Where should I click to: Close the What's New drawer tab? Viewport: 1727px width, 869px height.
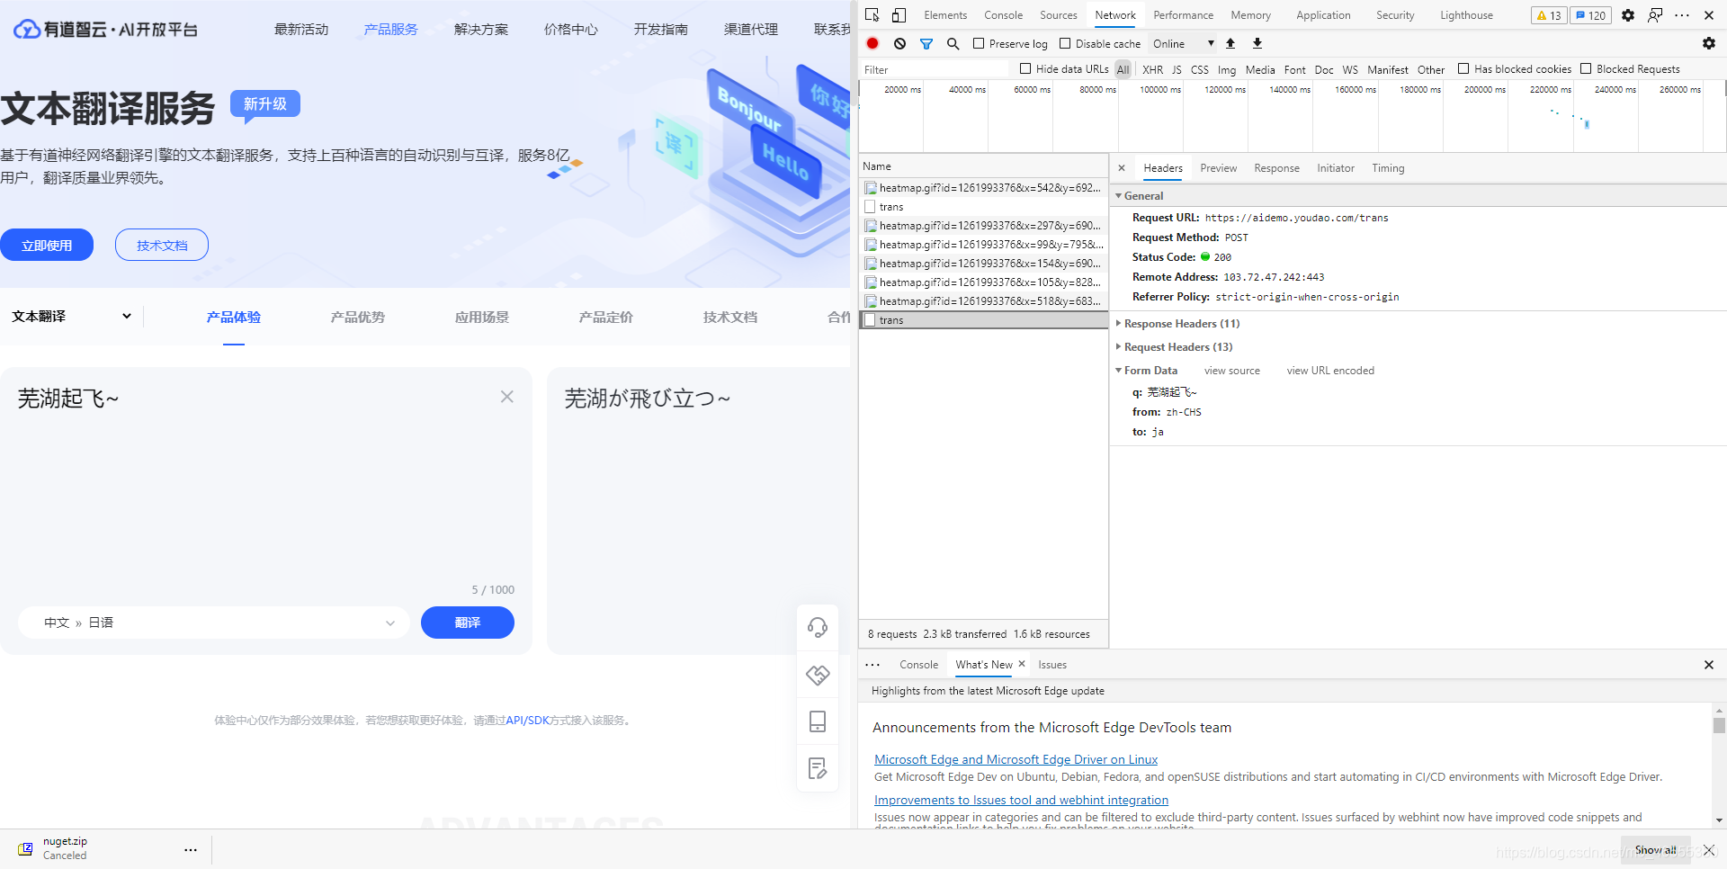point(1022,664)
